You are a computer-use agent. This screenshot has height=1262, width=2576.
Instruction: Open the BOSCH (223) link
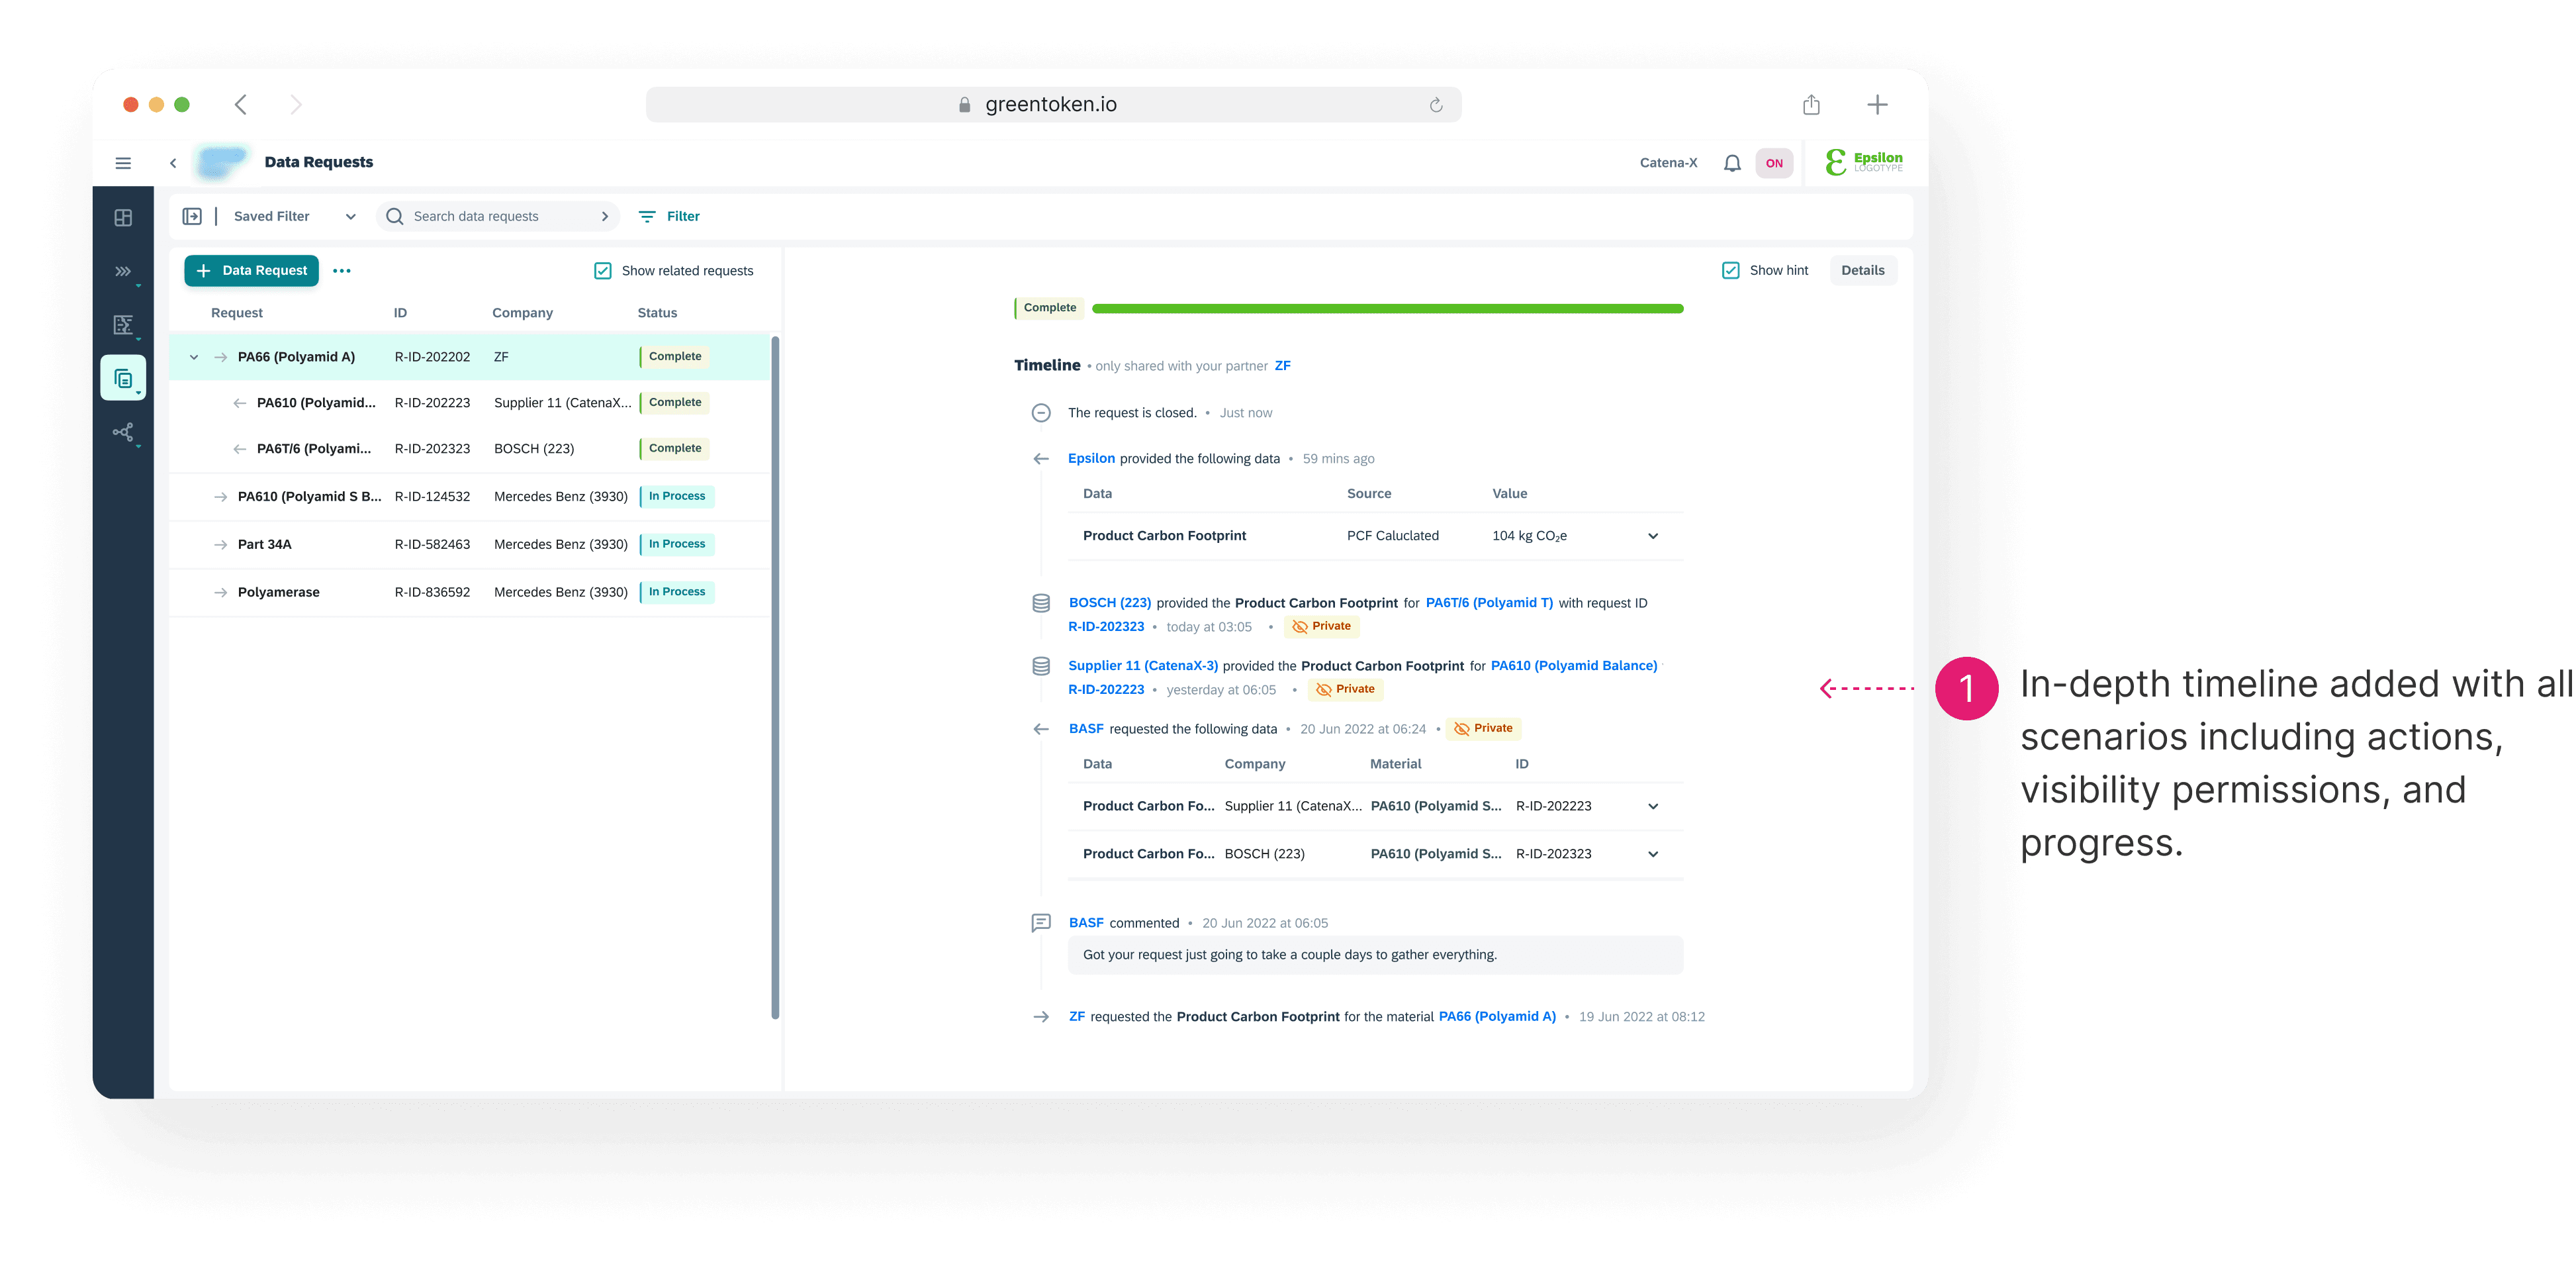point(1110,603)
